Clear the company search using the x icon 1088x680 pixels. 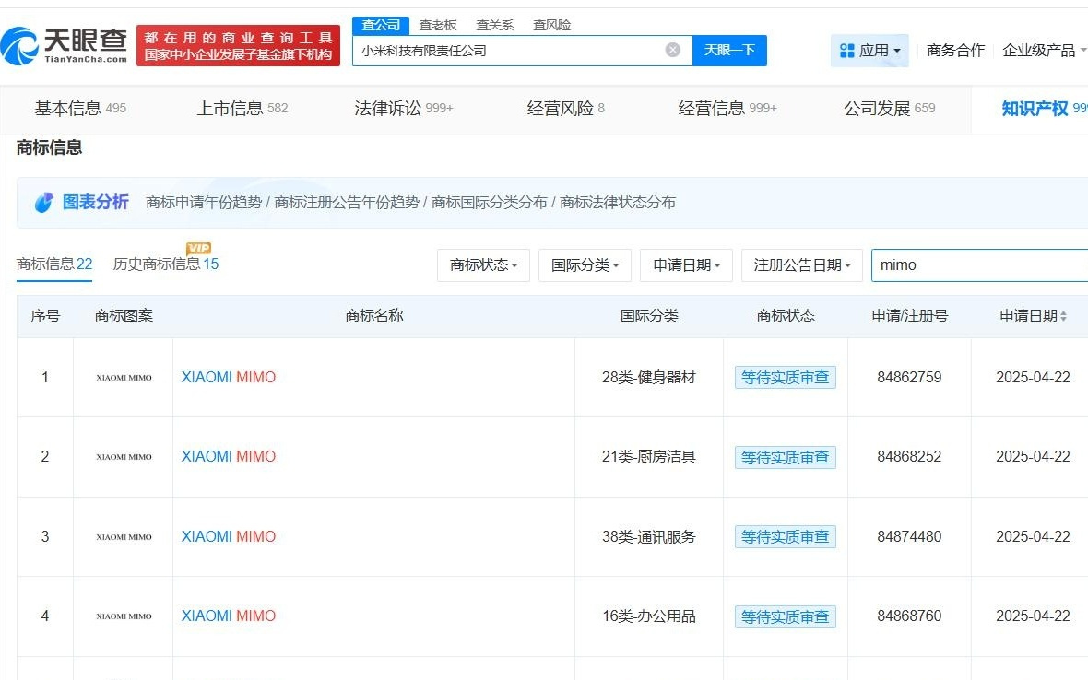(672, 50)
